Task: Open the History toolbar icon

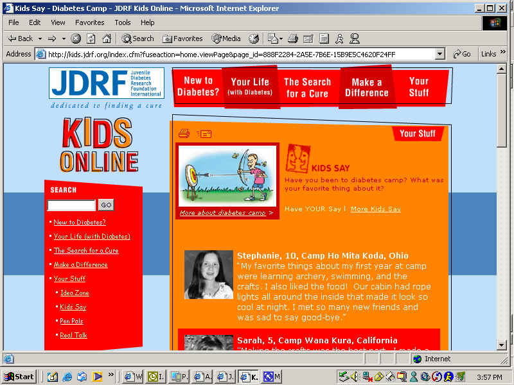Action: pos(254,38)
